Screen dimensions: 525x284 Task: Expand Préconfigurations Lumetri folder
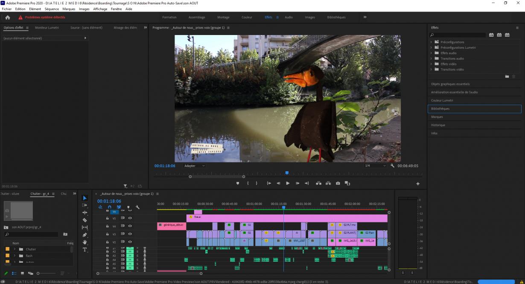tap(432, 47)
